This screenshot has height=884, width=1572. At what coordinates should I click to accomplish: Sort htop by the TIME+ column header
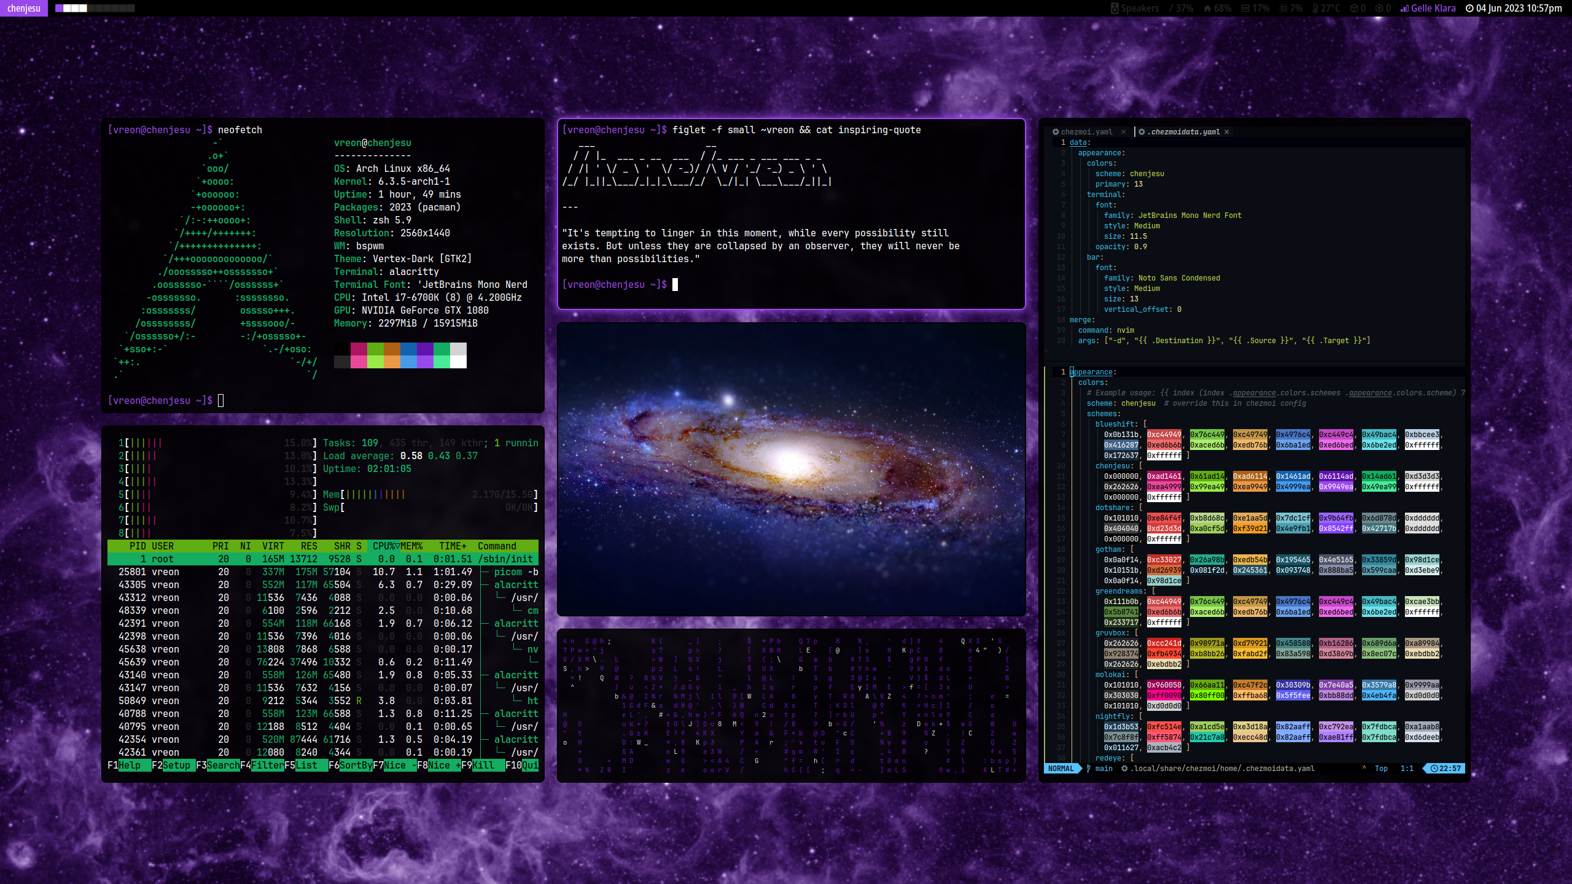(453, 546)
